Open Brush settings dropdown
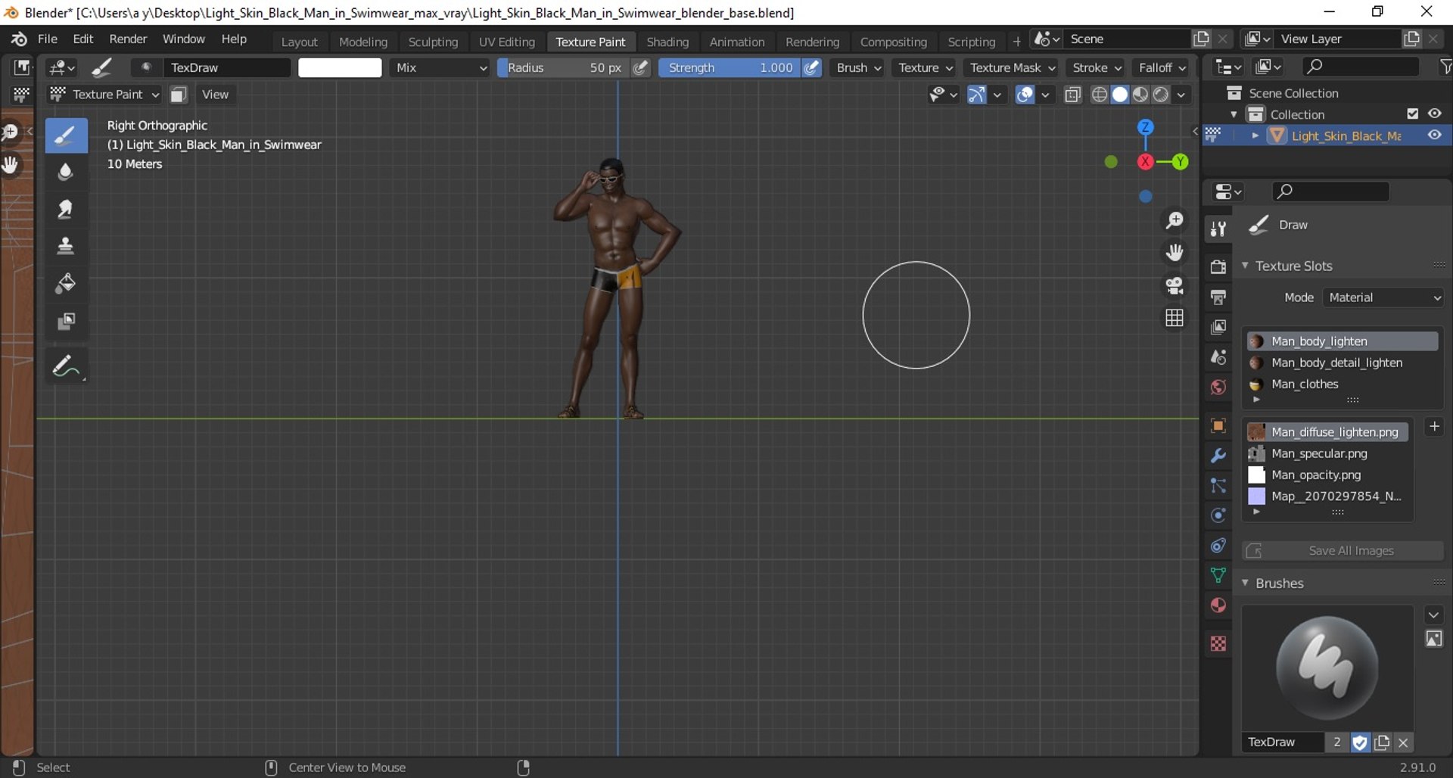The image size is (1453, 778). [x=858, y=68]
